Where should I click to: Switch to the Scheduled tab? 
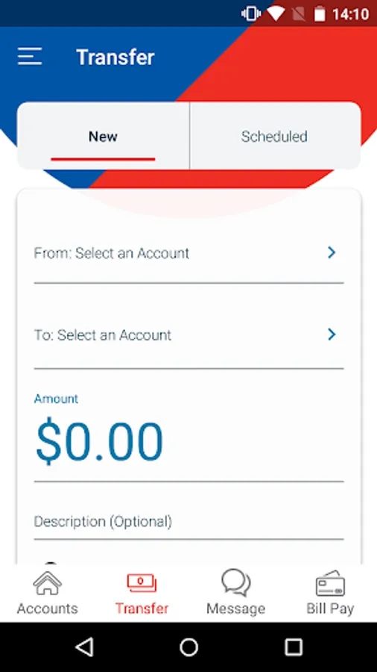coord(275,136)
